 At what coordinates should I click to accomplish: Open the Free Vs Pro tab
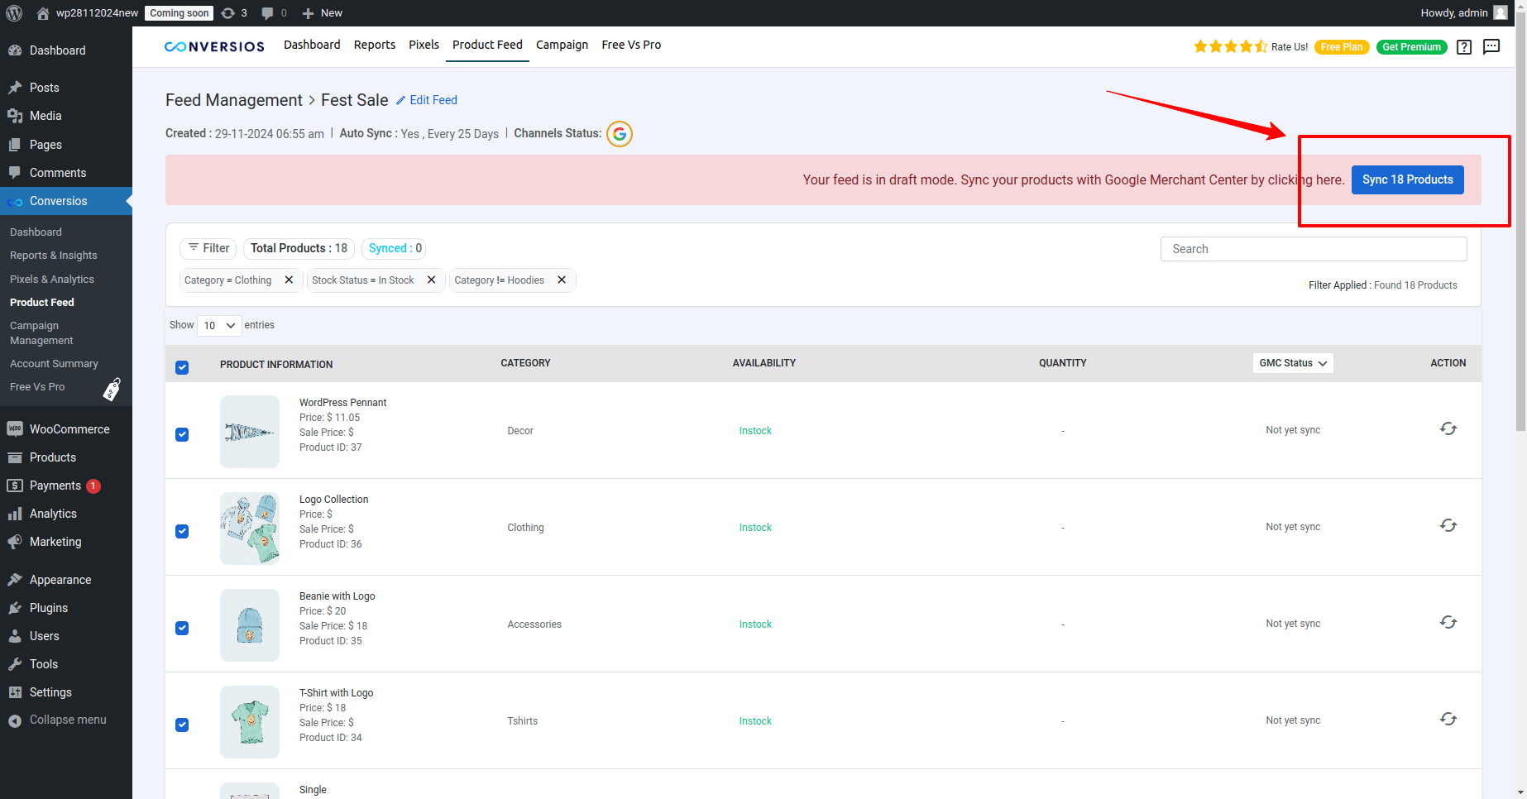(631, 45)
